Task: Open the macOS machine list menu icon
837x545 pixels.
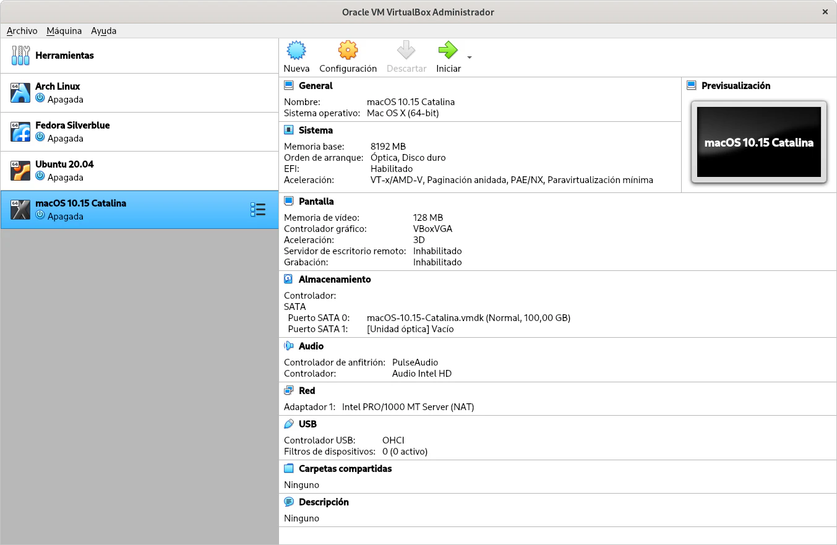Action: [x=258, y=210]
